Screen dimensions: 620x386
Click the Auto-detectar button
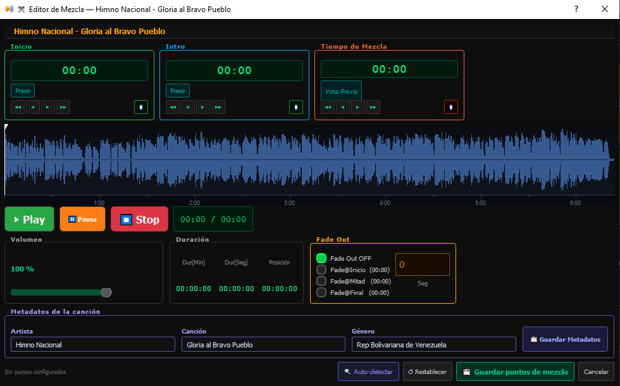coord(368,372)
